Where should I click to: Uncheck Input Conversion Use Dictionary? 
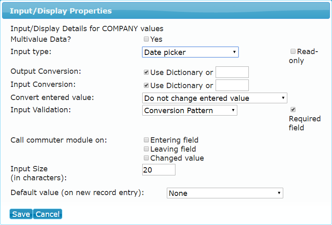tap(146, 85)
